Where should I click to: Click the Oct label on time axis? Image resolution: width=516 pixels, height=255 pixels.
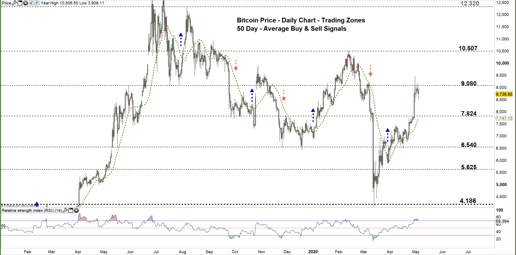[x=235, y=252]
